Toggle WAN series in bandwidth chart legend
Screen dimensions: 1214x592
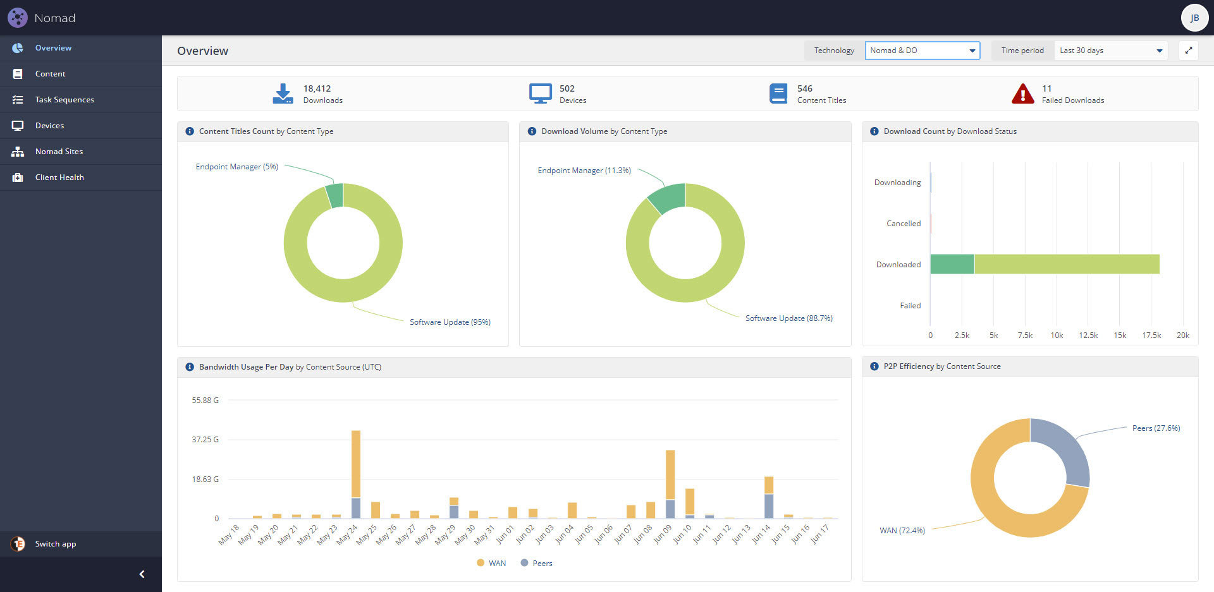click(x=491, y=563)
